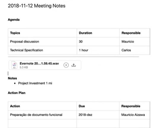This screenshot has height=128, width=157.
Task: Click the Agenda heading text
Action: 14,20
